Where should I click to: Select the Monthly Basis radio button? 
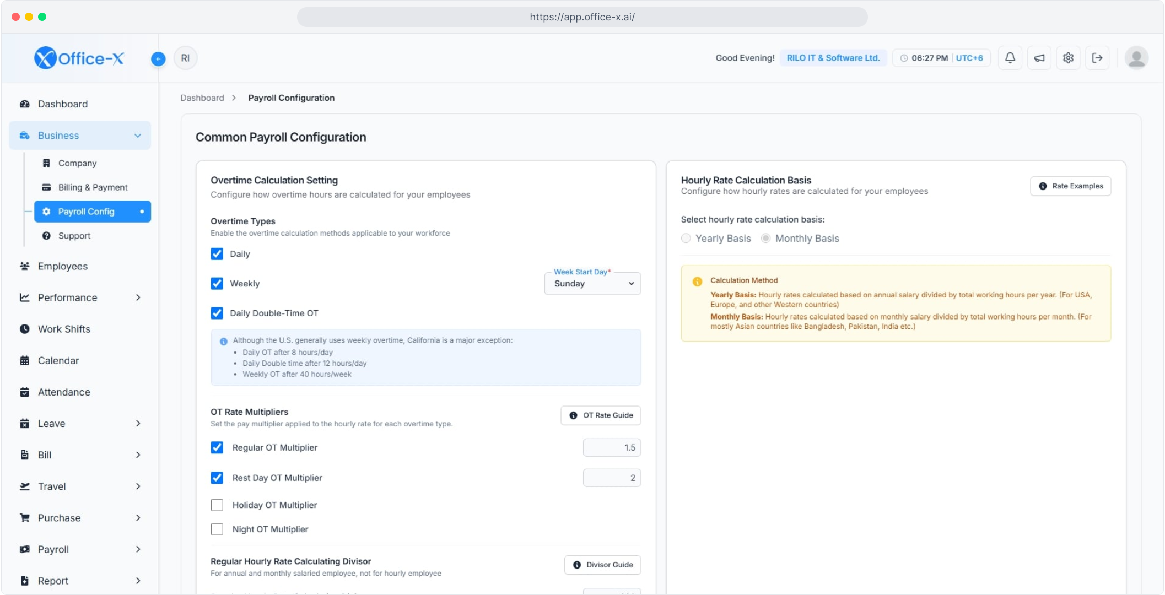point(766,239)
